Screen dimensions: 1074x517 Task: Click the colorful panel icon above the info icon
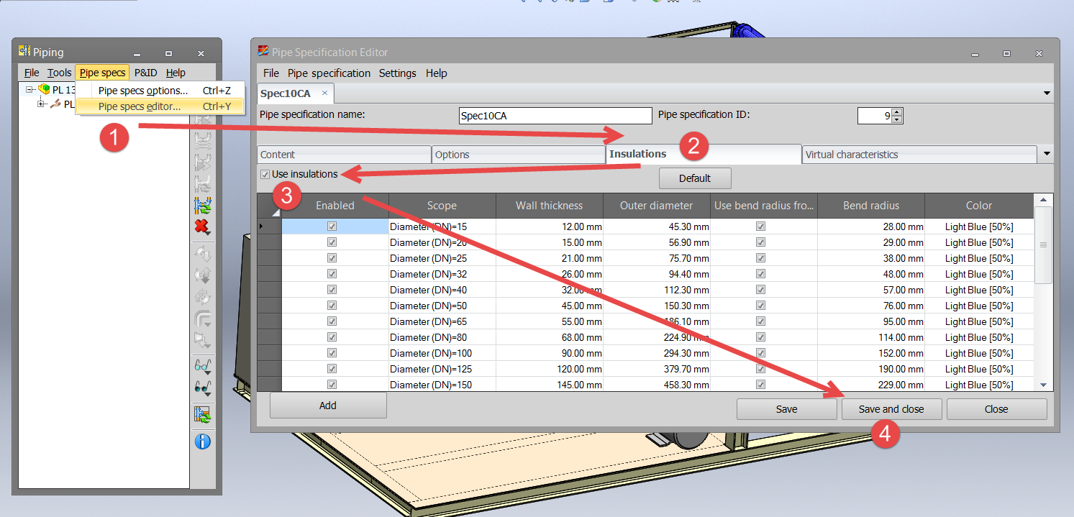pyautogui.click(x=204, y=415)
